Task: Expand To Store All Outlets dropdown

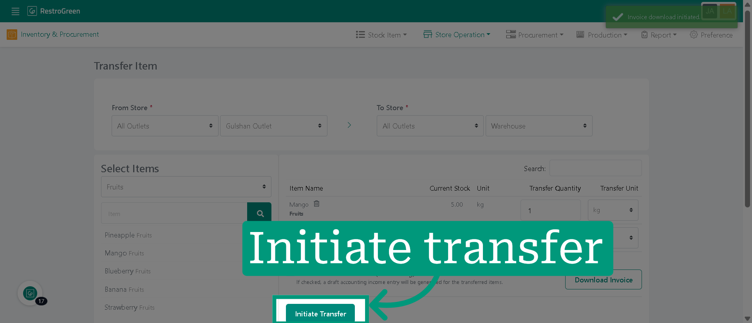Action: click(430, 126)
